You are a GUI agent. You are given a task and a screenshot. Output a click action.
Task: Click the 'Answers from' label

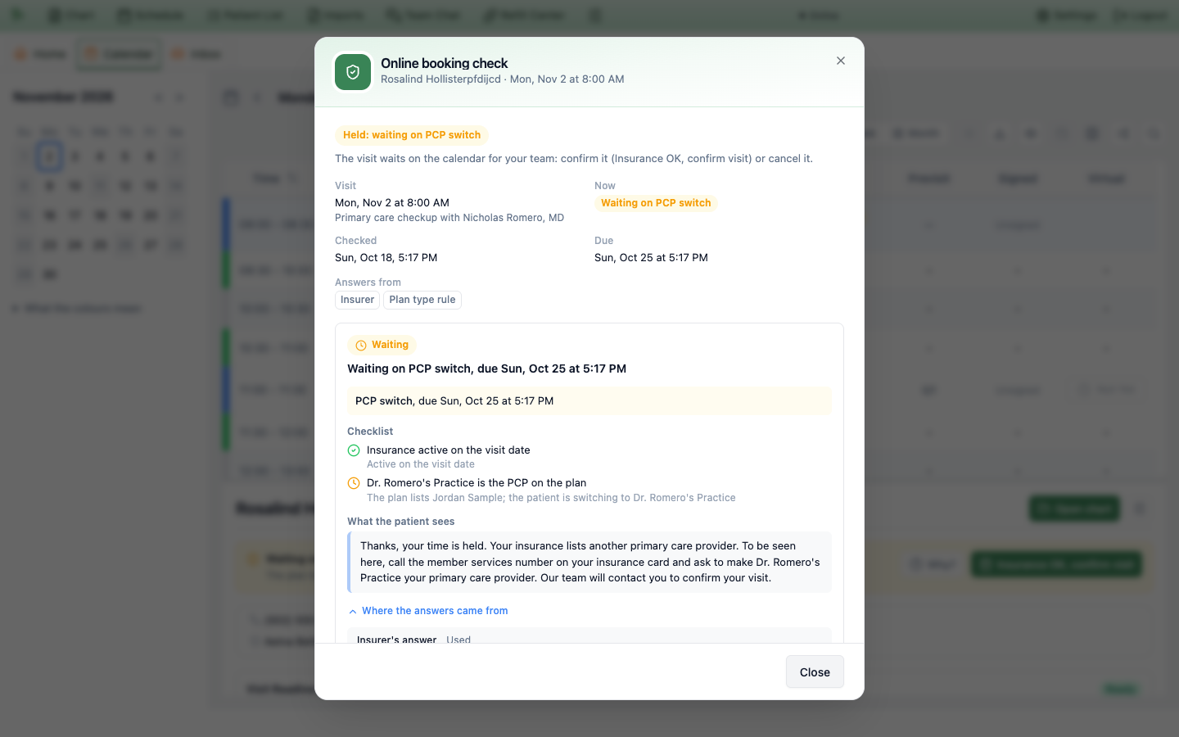(368, 283)
